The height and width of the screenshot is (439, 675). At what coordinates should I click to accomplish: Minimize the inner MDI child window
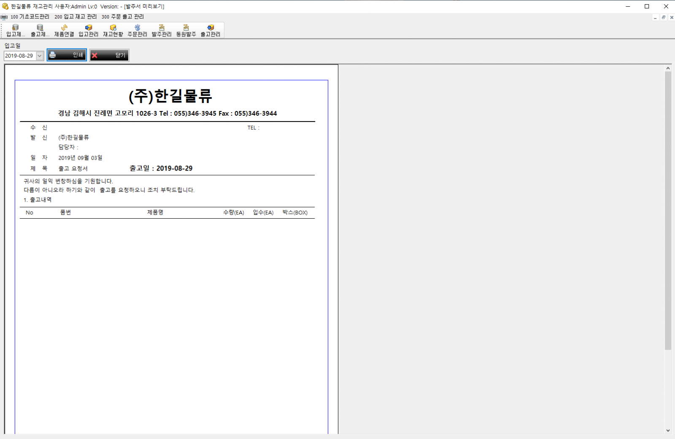coord(655,17)
